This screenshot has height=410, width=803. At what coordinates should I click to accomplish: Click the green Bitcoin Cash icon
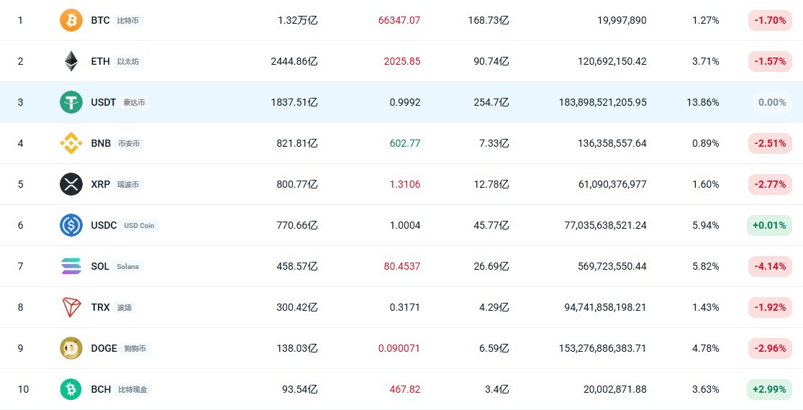click(71, 389)
